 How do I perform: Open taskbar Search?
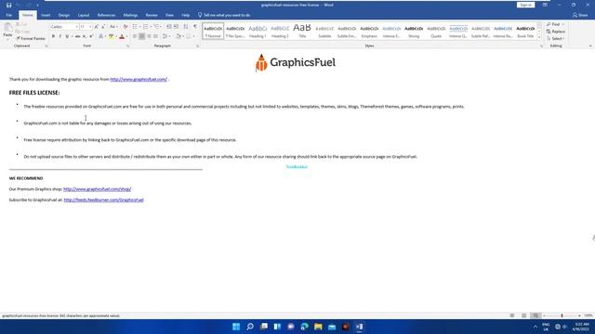[250, 327]
